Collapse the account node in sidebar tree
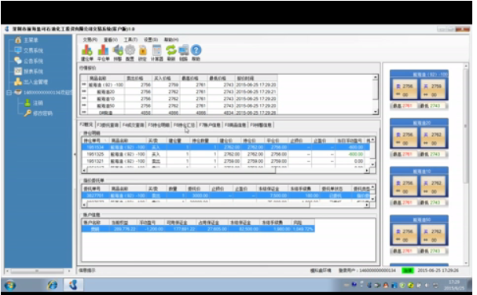This screenshot has height=295, width=477. click(9, 93)
